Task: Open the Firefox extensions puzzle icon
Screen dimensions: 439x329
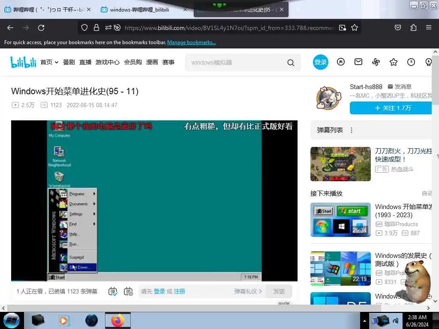Action: (x=413, y=27)
